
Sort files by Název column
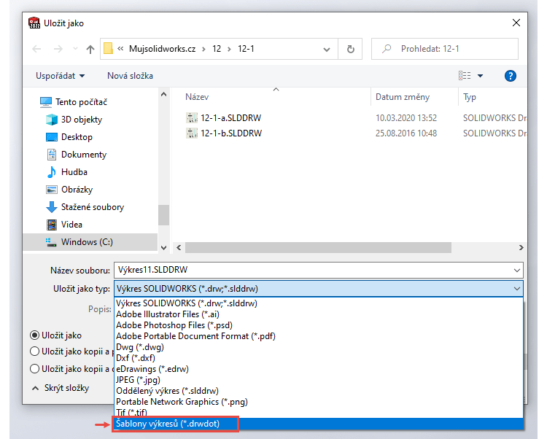pyautogui.click(x=197, y=97)
